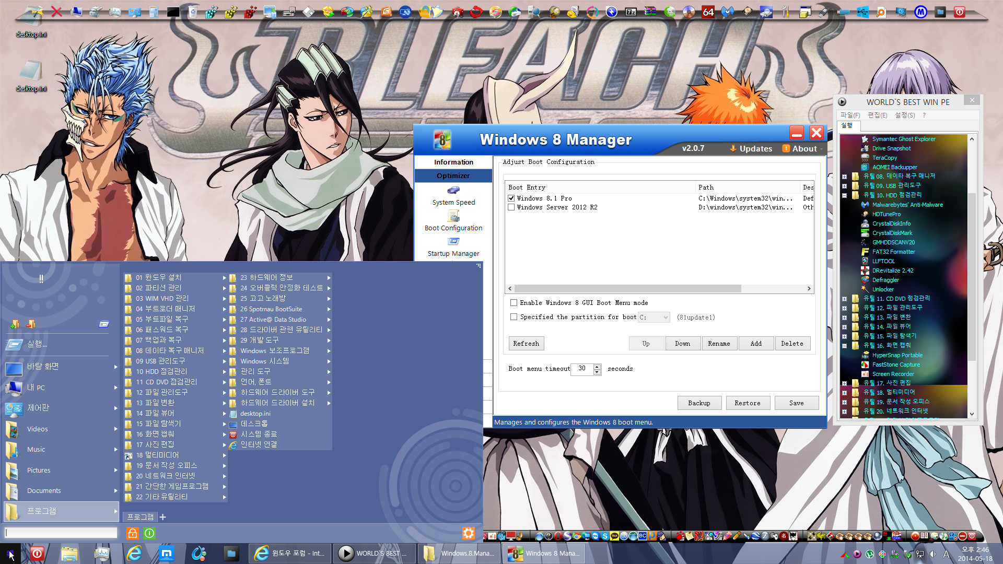This screenshot has width=1003, height=564.
Task: Delete the selected boot entry
Action: pyautogui.click(x=792, y=344)
